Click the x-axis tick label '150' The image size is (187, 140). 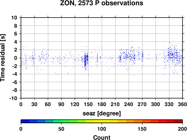(88, 104)
